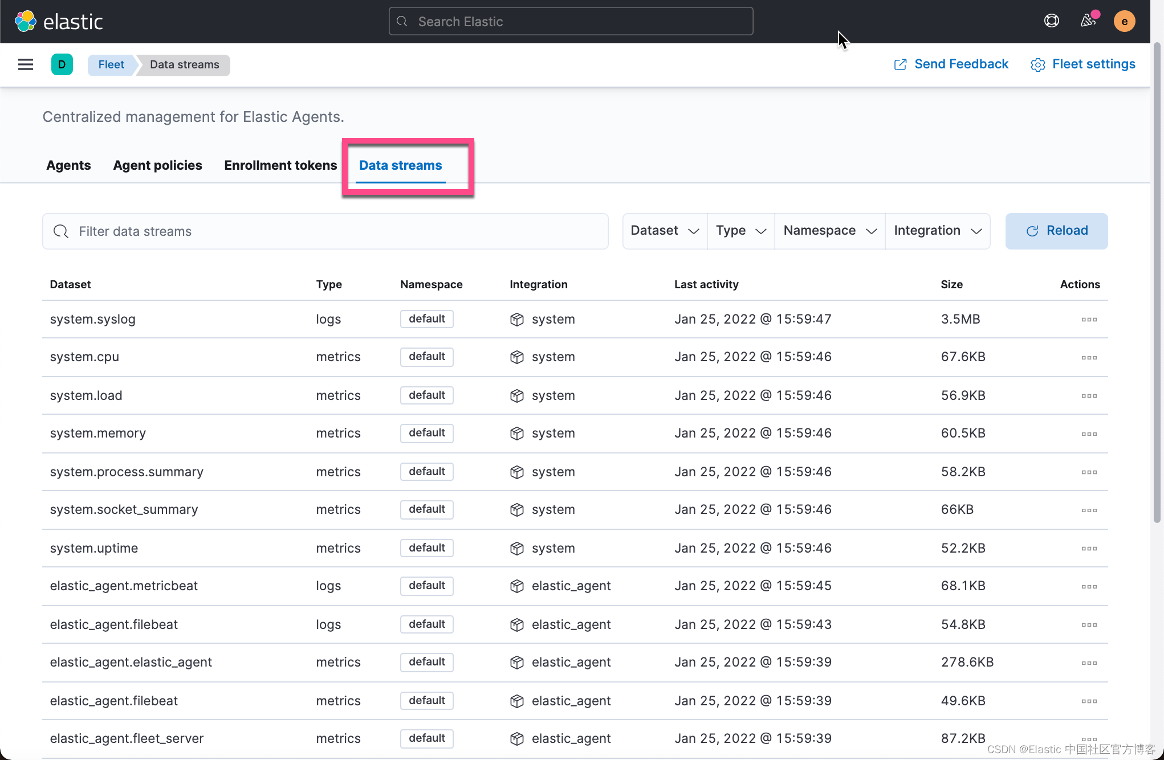Open actions for system.uptime row
Viewport: 1164px width, 760px height.
click(x=1089, y=549)
